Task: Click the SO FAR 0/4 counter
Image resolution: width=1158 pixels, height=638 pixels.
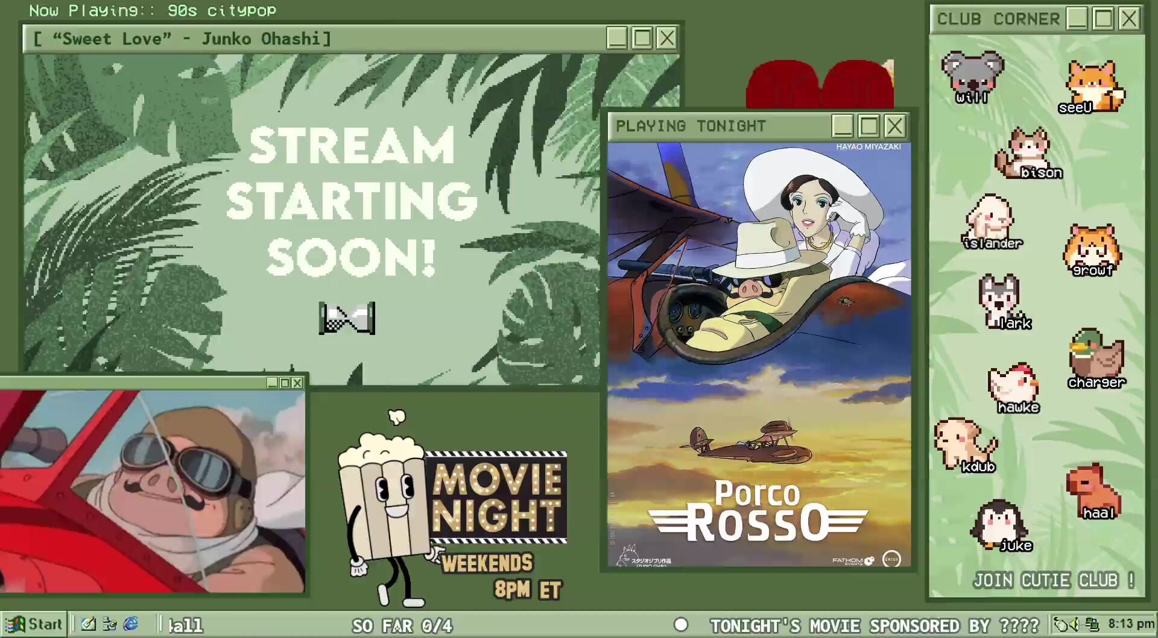Action: point(402,626)
